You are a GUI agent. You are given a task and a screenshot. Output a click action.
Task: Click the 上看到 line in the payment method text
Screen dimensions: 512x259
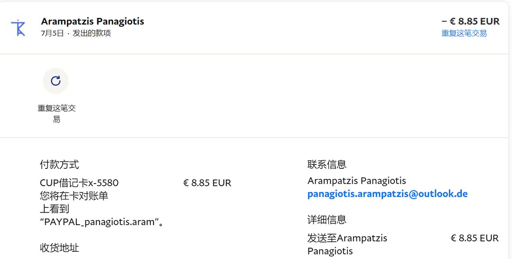pyautogui.click(x=54, y=209)
